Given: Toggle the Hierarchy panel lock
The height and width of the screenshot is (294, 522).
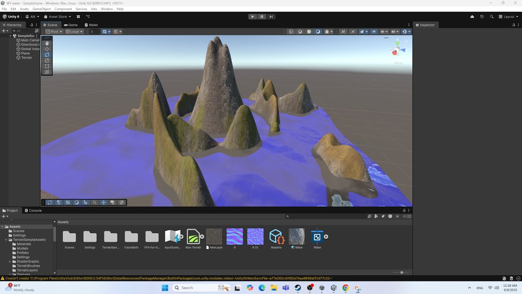Looking at the screenshot, I should [x=32, y=25].
